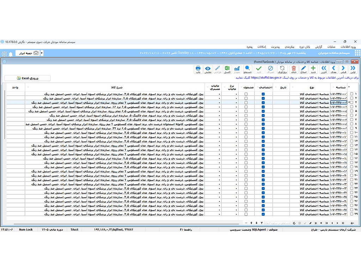Expand the 'جعبه ابزار' toolbox dropdown arrow
Image resolution: width=361 pixels, height=271 pixels.
[42, 53]
